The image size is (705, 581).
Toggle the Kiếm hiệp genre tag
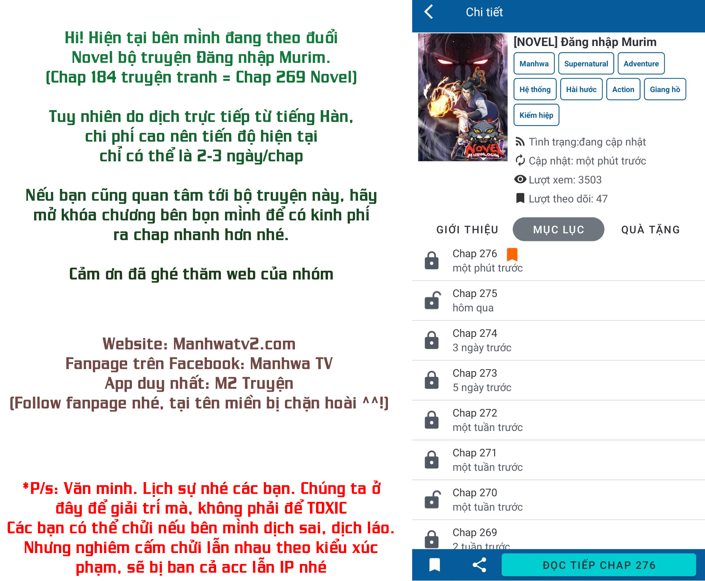(x=536, y=115)
